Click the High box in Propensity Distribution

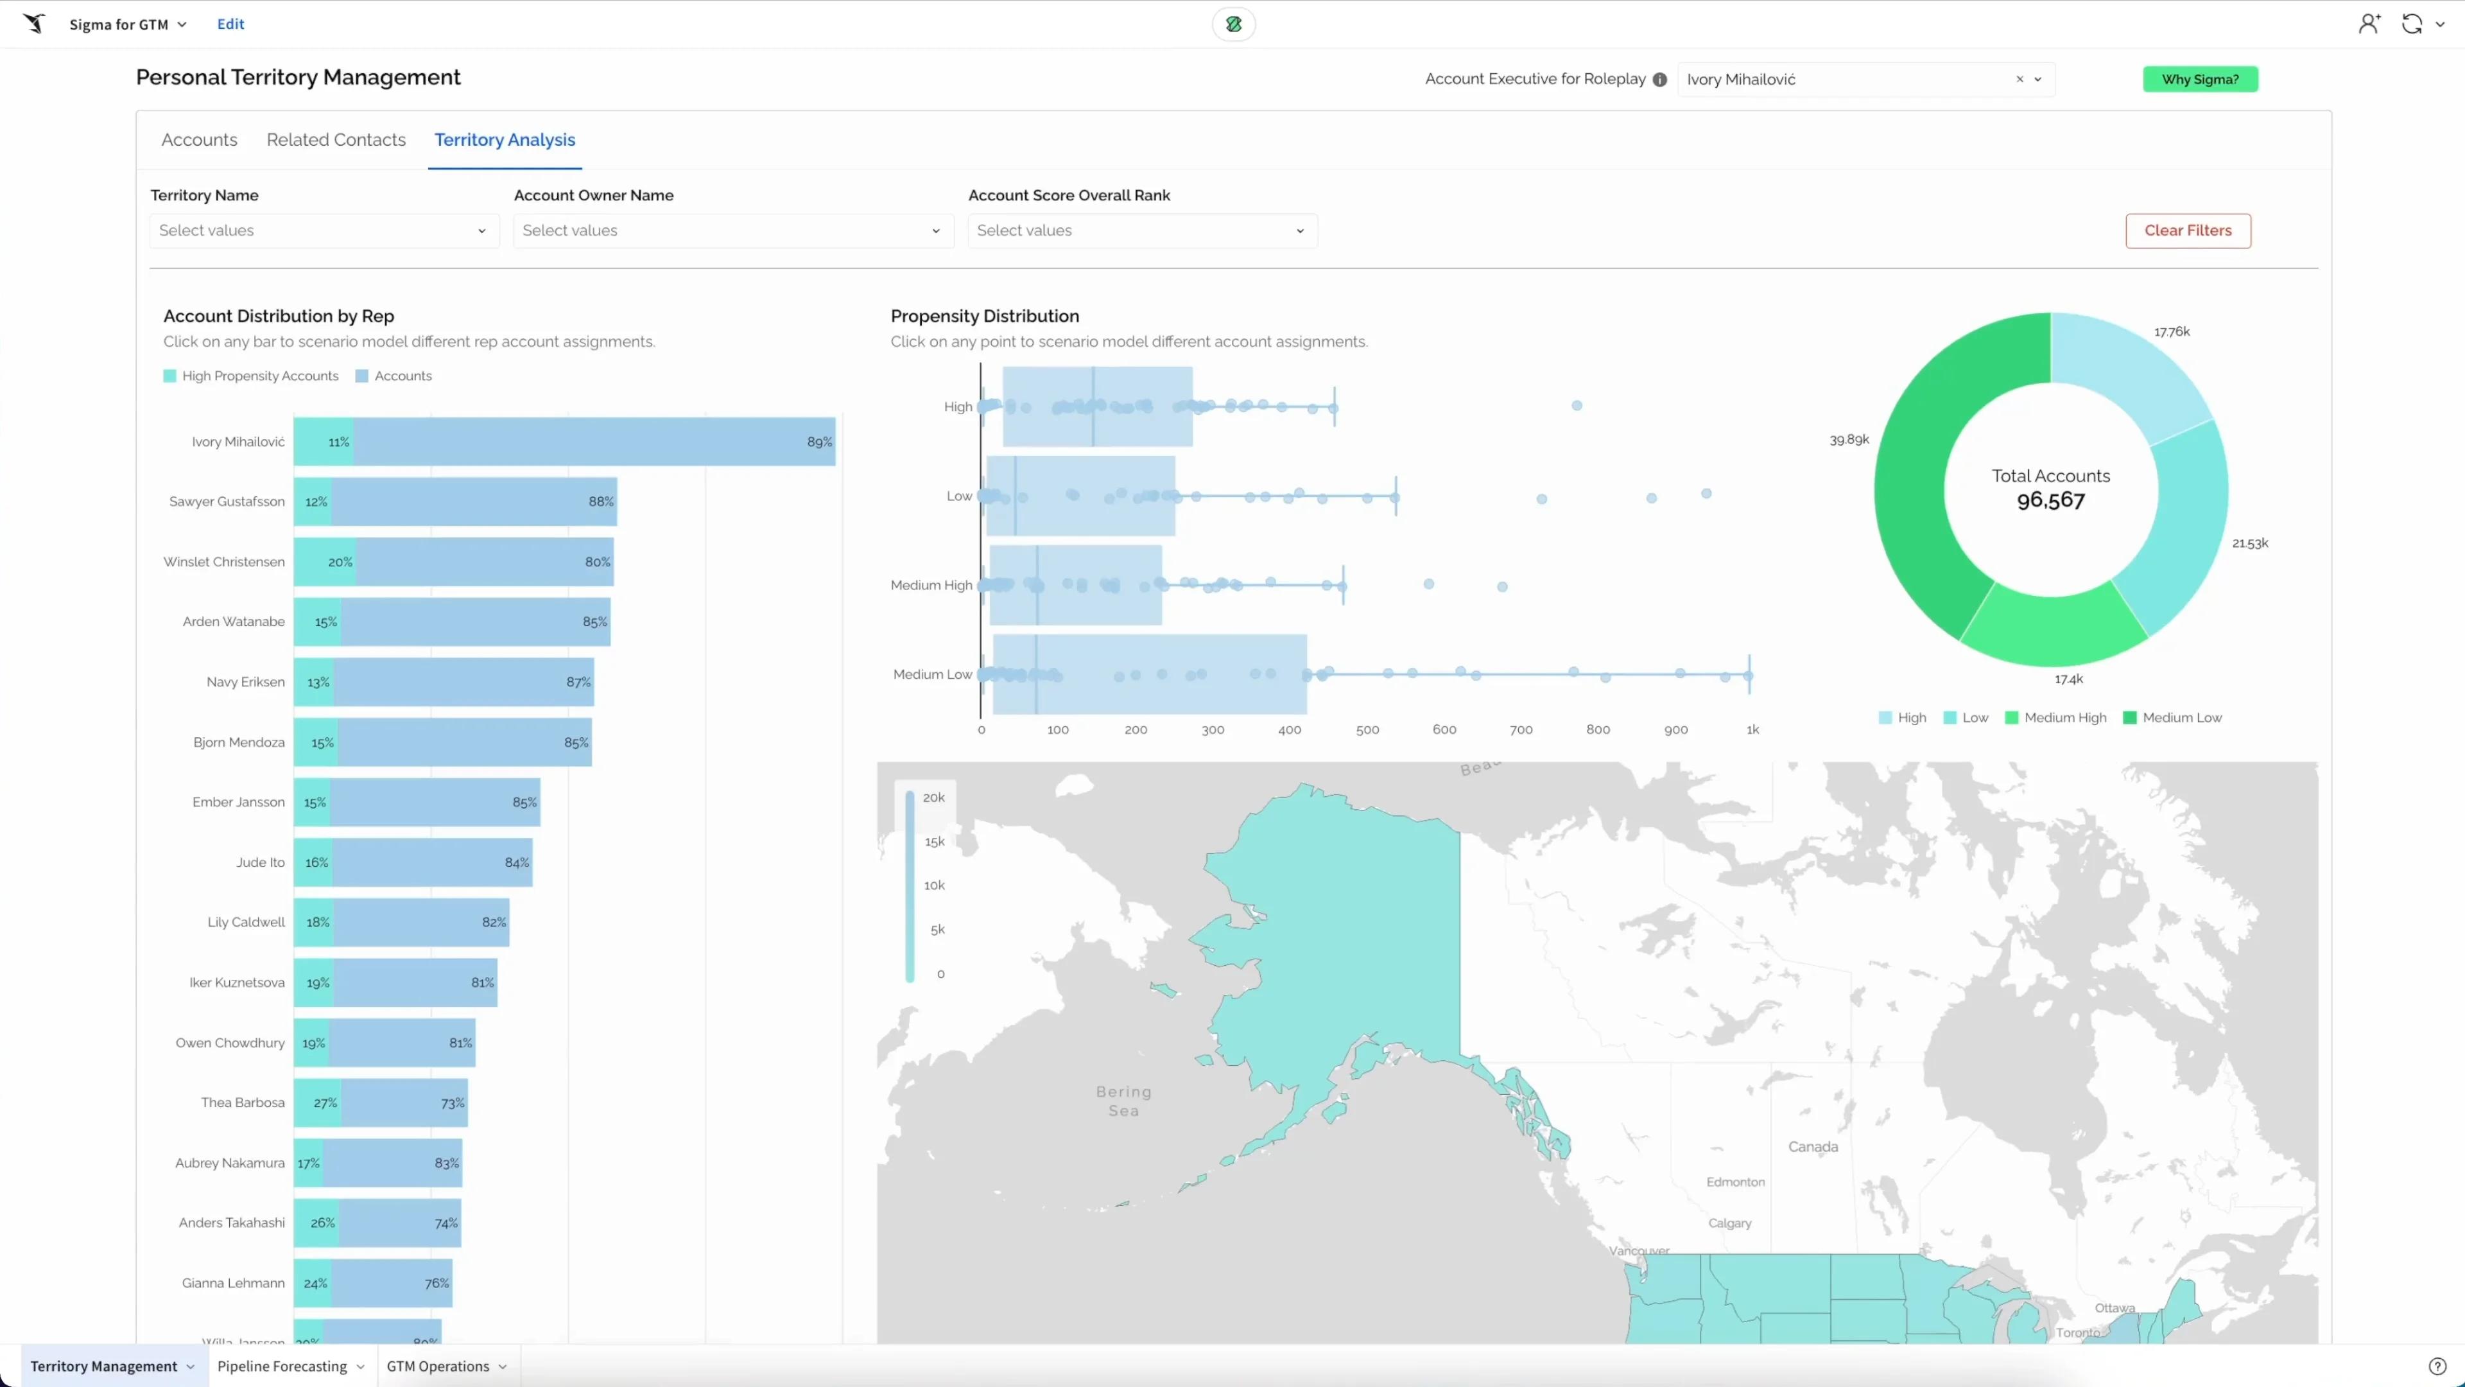pyautogui.click(x=1098, y=407)
